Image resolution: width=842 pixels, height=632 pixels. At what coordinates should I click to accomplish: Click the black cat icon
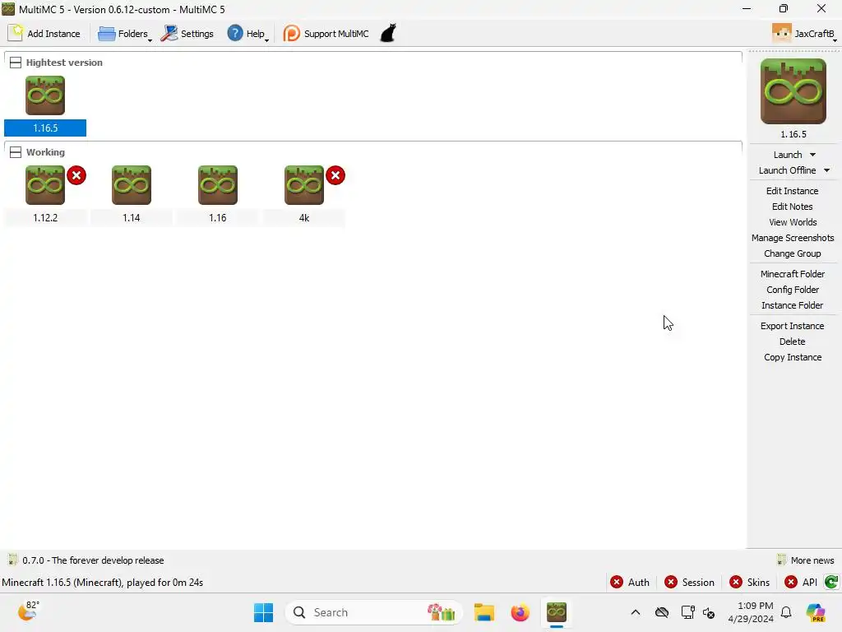pos(388,33)
